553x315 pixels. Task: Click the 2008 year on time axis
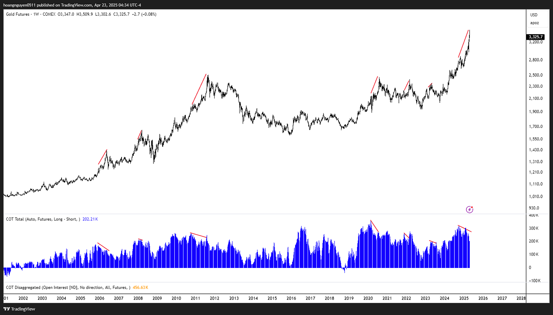pyautogui.click(x=137, y=299)
